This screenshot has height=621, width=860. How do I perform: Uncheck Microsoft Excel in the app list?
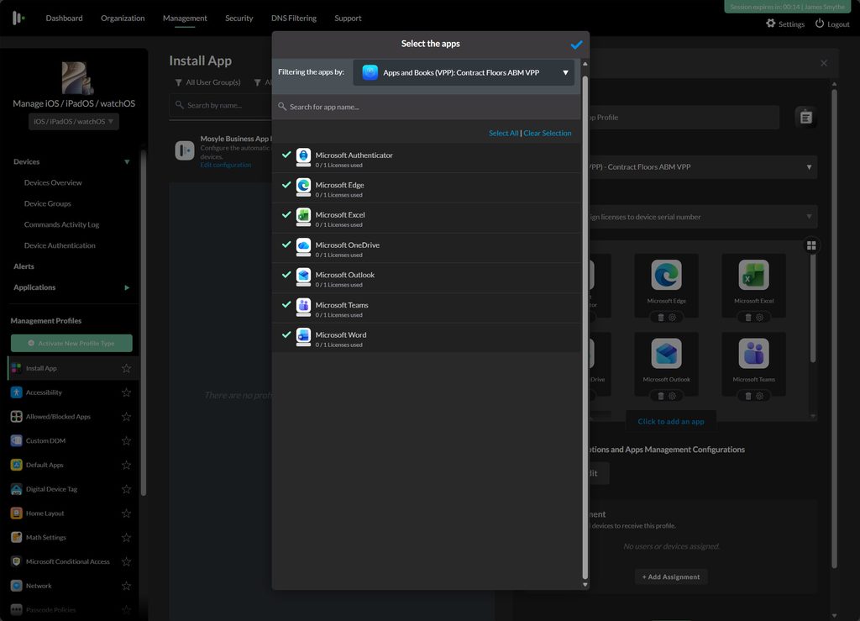[x=286, y=214]
